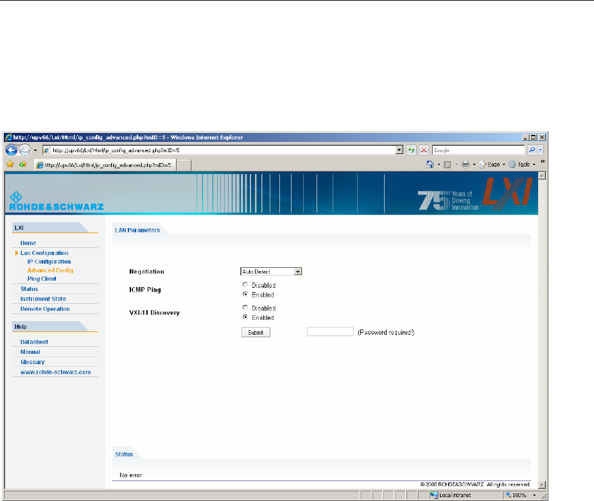Click the "No error" status text
This screenshot has height=501, width=594.
coord(131,475)
